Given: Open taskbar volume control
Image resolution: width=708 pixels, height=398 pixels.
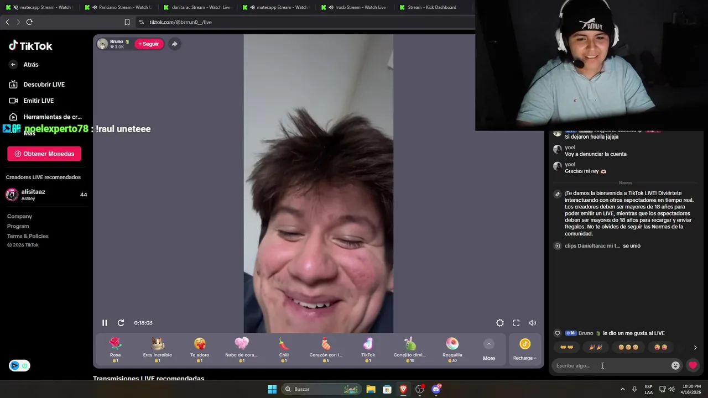Looking at the screenshot, I should 671,389.
